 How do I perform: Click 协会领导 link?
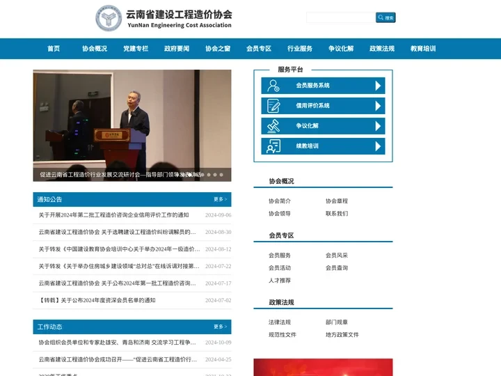coord(280,214)
